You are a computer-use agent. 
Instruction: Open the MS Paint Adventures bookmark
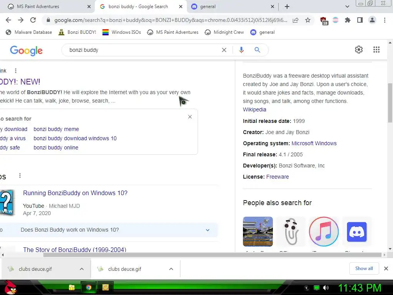[173, 32]
